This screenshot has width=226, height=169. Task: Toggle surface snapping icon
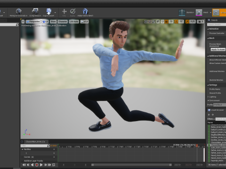[x=162, y=22]
